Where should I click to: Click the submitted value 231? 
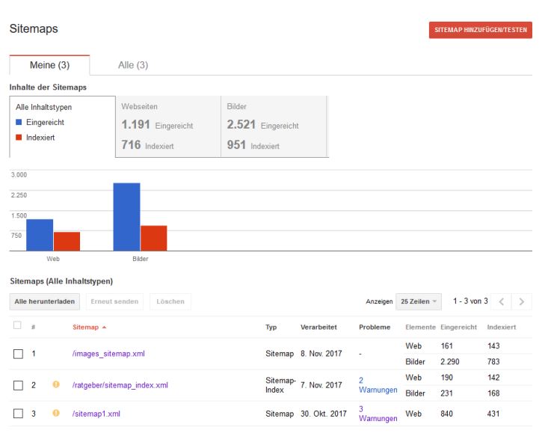tap(446, 393)
